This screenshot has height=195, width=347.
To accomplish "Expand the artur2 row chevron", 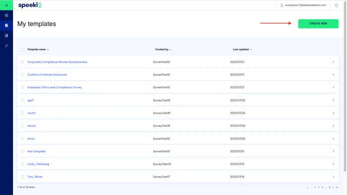I will [x=333, y=126].
